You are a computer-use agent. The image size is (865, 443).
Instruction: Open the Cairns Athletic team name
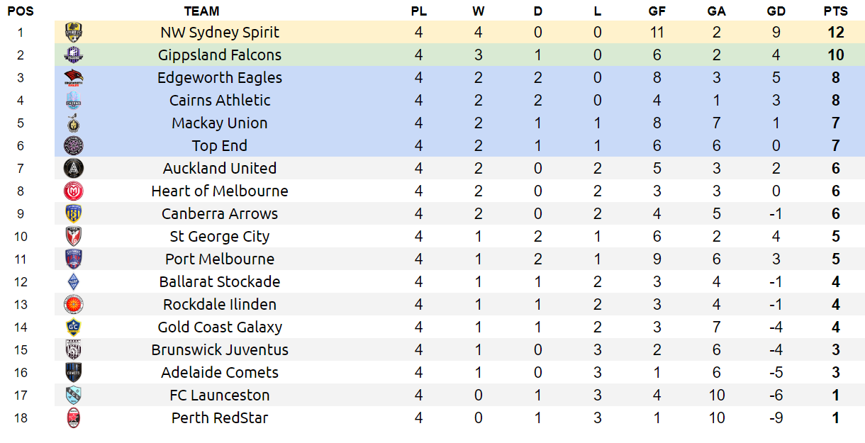pos(220,100)
